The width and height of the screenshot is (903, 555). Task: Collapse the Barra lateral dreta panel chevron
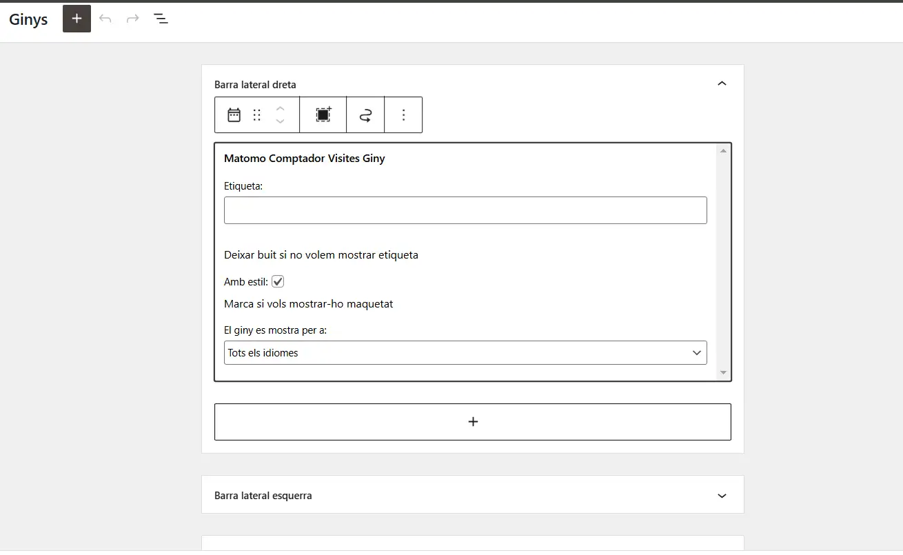pos(722,84)
